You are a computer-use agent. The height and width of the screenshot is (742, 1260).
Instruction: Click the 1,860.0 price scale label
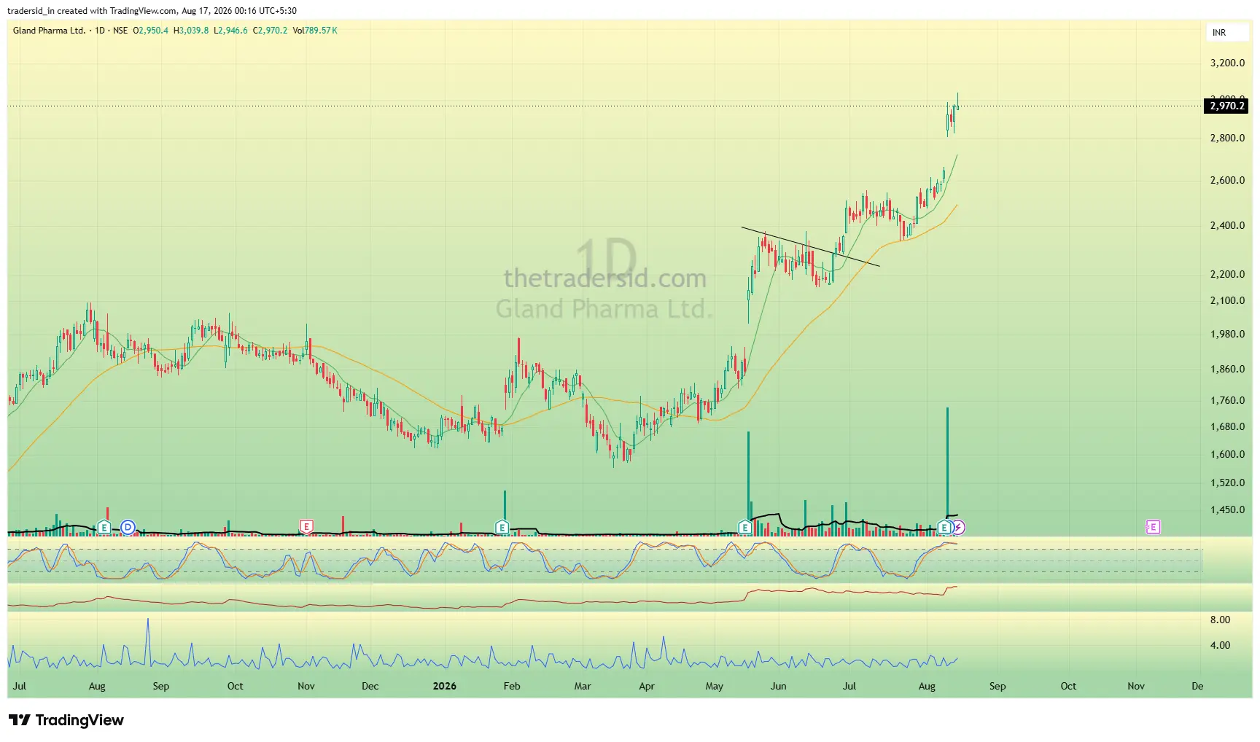pyautogui.click(x=1227, y=369)
